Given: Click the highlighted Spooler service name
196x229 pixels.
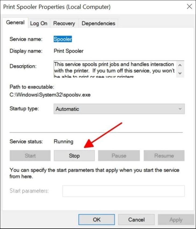Looking at the screenshot, I should coord(63,39).
